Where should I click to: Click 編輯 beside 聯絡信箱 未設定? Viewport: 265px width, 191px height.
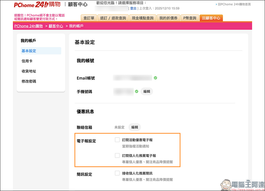tap(134, 127)
